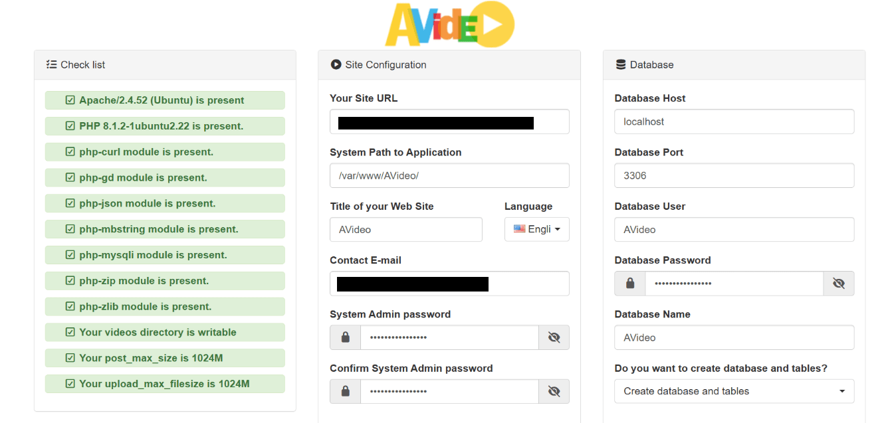This screenshot has width=890, height=423.
Task: Click the Site Configuration play icon
Action: [x=336, y=64]
